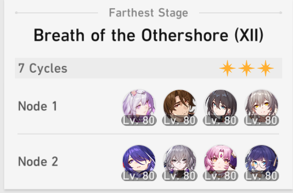293x193 pixels.
Task: Select the grey-haired yellow-eyed character in Node 1
Action: point(262,106)
